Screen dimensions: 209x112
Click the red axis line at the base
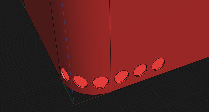92,99
